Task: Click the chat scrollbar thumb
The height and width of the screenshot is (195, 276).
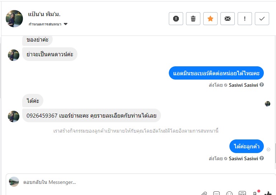Action: [x=275, y=153]
